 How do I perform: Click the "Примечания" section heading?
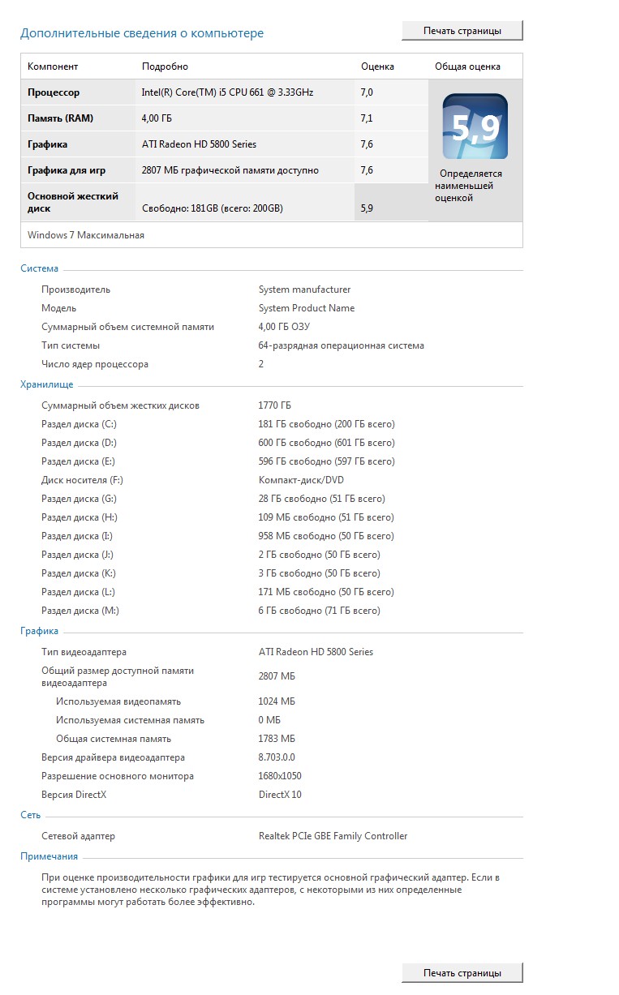click(49, 856)
